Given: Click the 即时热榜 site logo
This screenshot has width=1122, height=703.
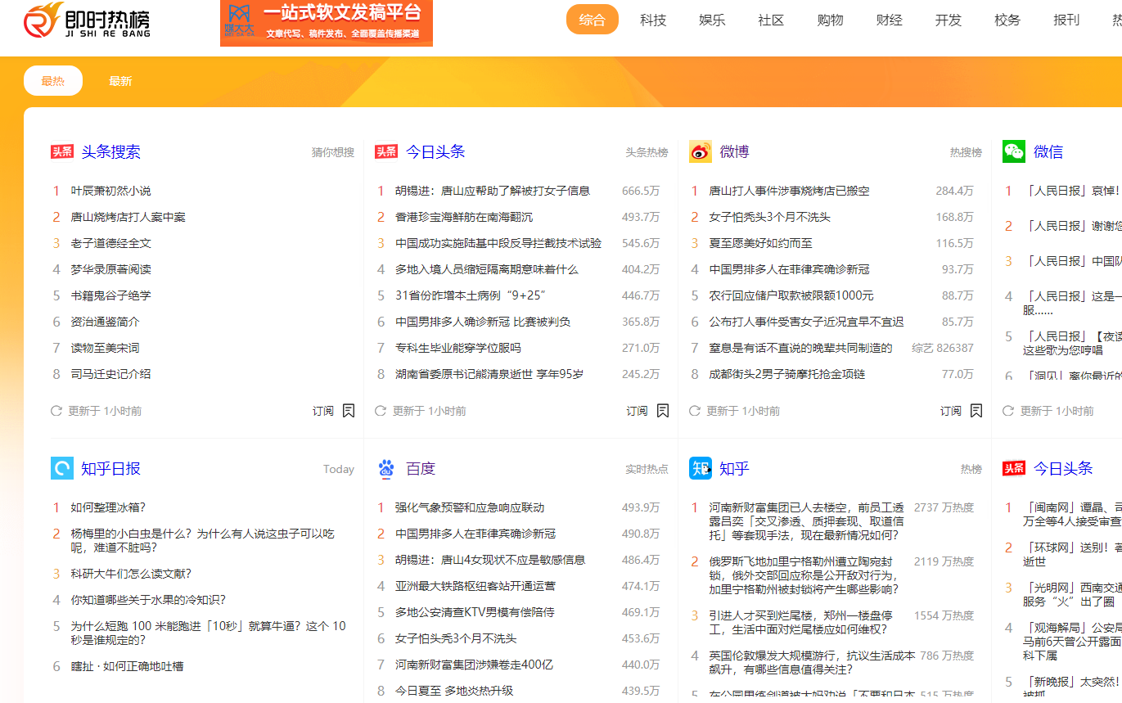Looking at the screenshot, I should [88, 20].
